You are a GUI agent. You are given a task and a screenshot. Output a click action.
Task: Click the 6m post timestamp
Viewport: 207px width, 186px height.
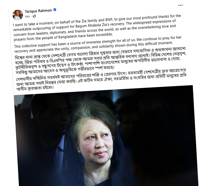[27, 17]
